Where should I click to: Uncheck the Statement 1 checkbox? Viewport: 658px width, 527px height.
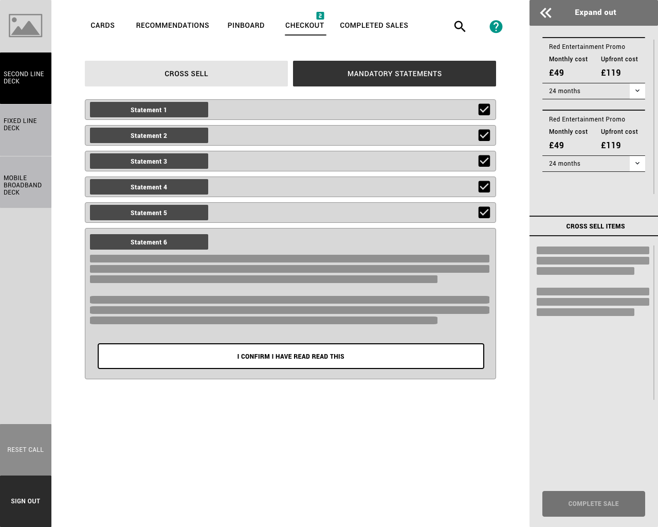tap(484, 110)
